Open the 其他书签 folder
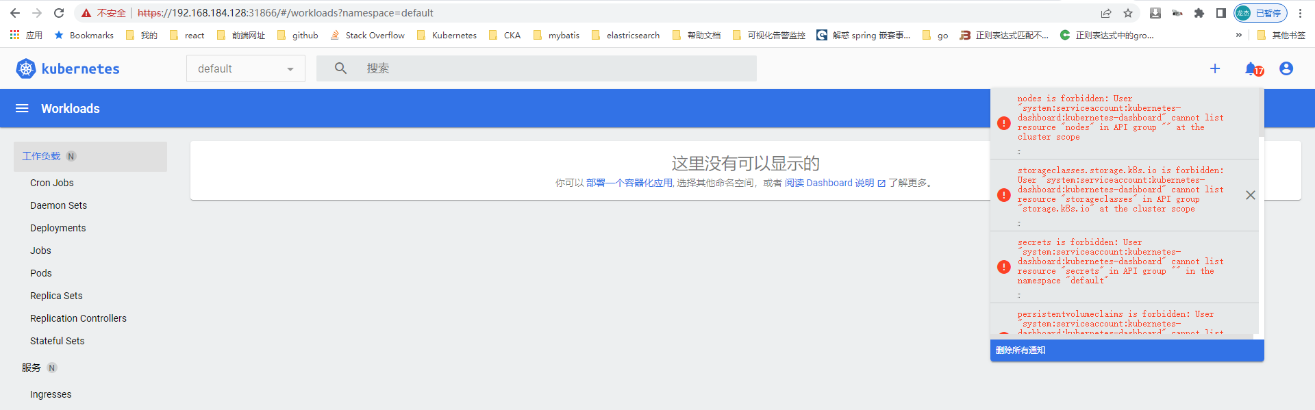The width and height of the screenshot is (1315, 410). coord(1281,35)
